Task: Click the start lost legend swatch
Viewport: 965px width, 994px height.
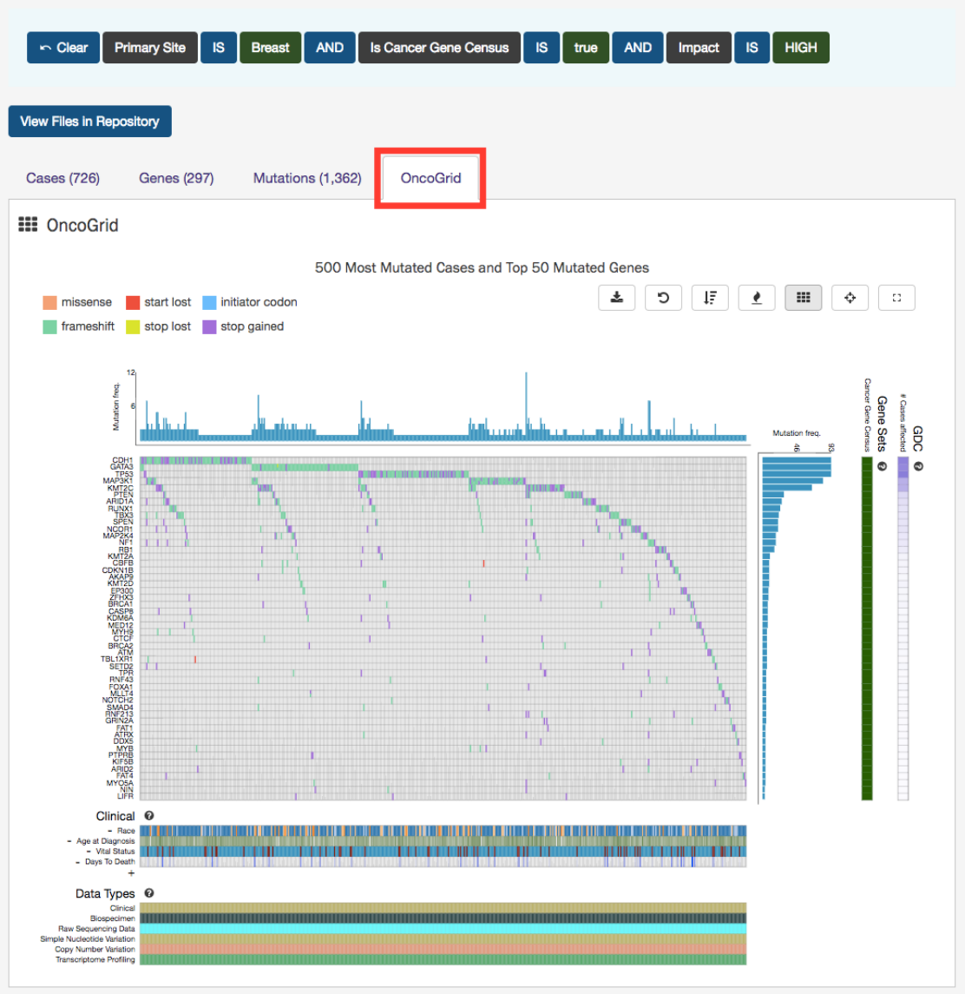Action: click(x=133, y=302)
